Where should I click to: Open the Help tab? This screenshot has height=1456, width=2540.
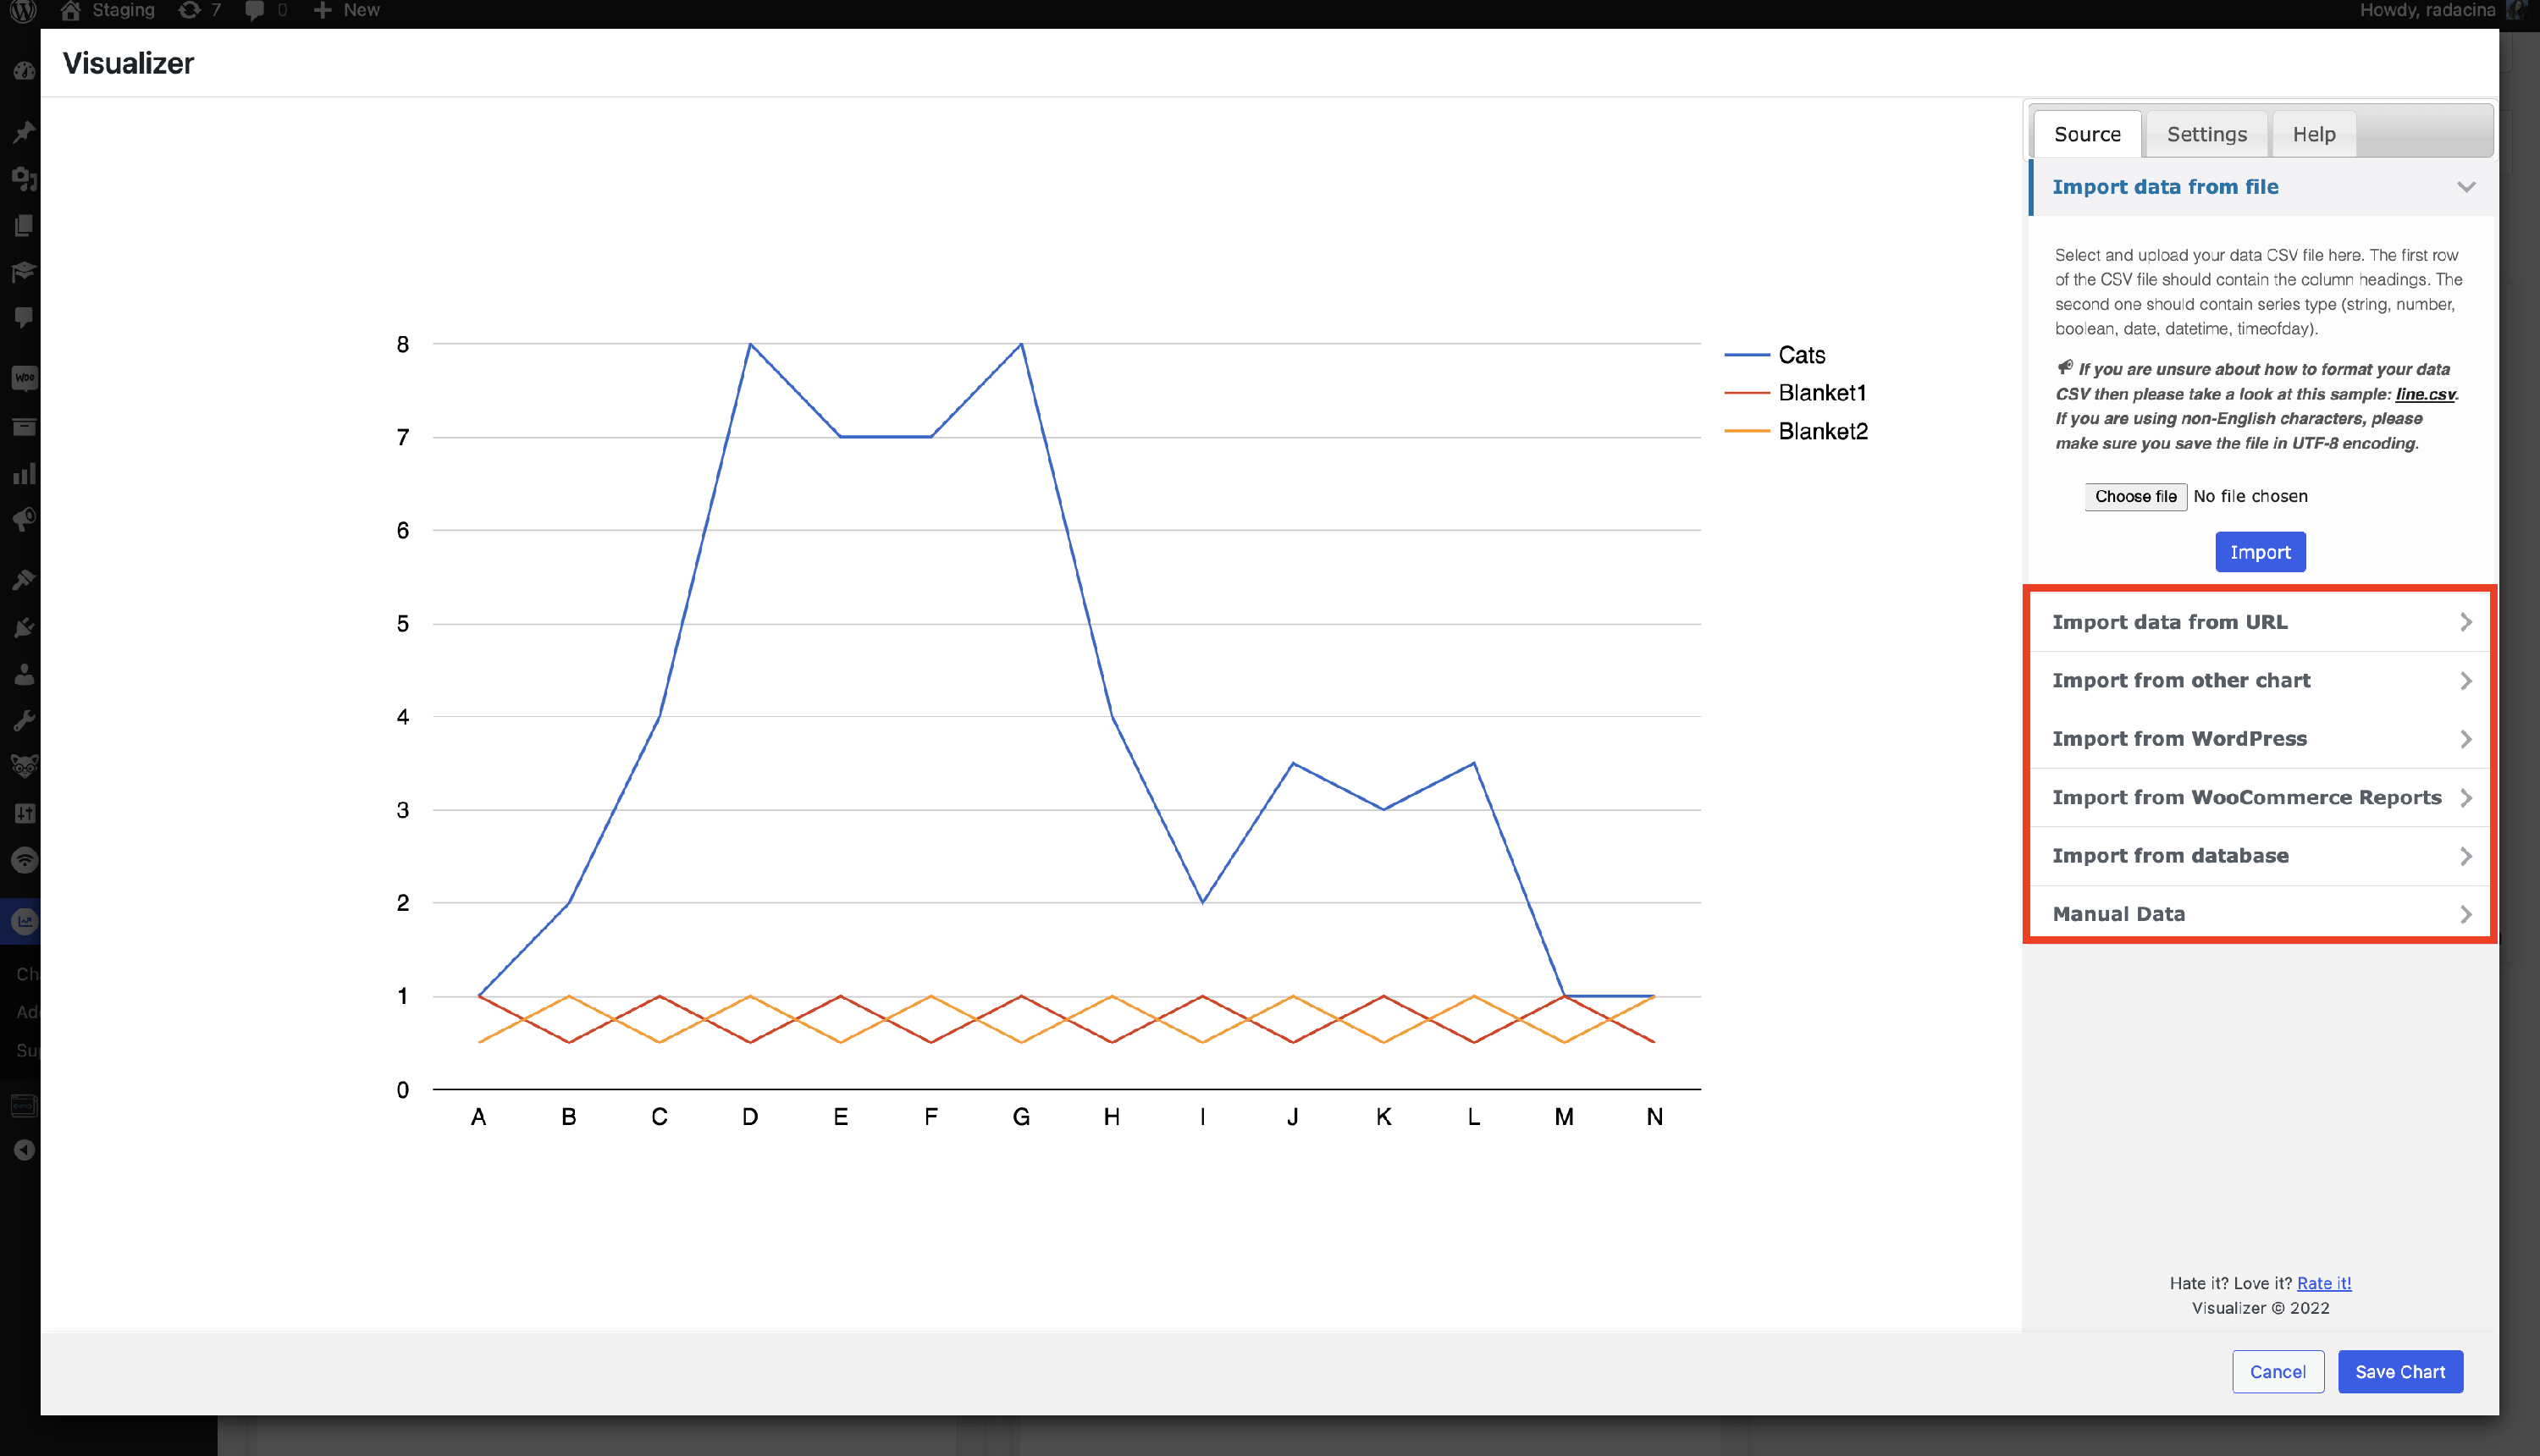click(x=2313, y=134)
